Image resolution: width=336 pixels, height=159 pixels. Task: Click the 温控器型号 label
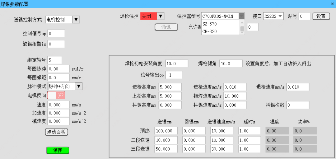pyautogui.click(x=189, y=16)
